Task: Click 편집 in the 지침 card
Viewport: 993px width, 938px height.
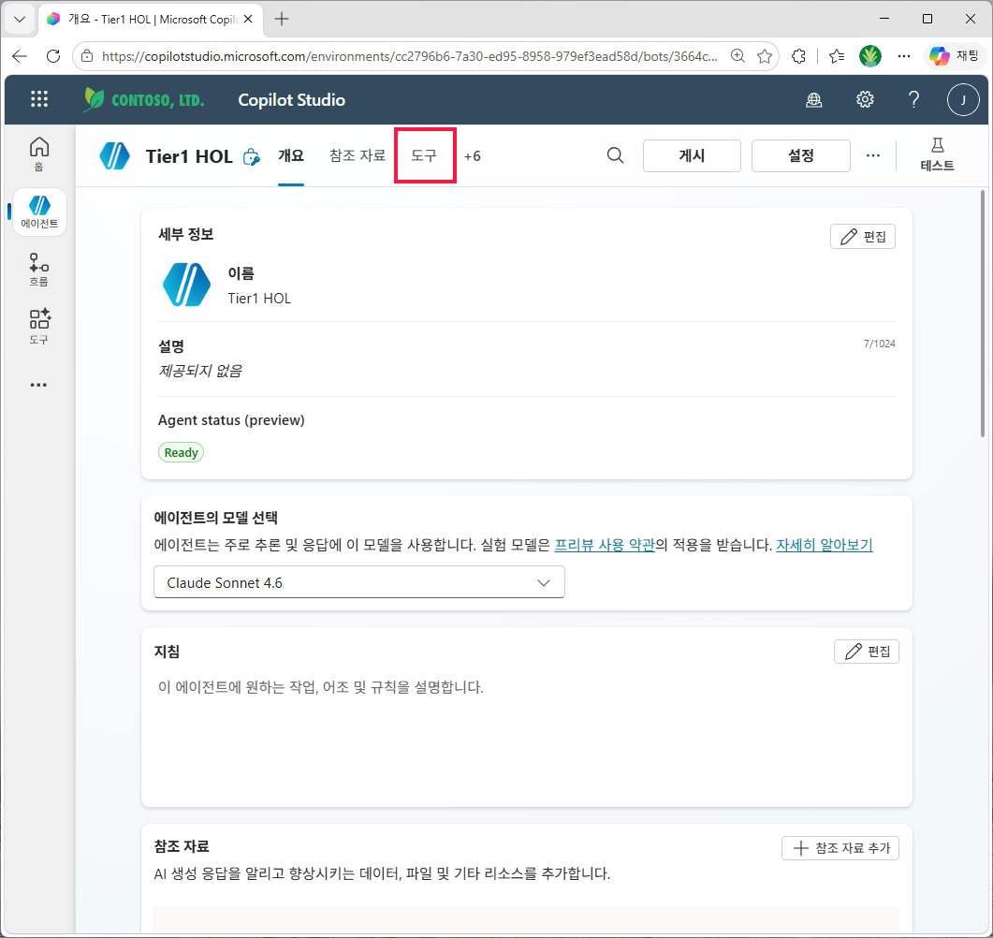Action: click(867, 652)
